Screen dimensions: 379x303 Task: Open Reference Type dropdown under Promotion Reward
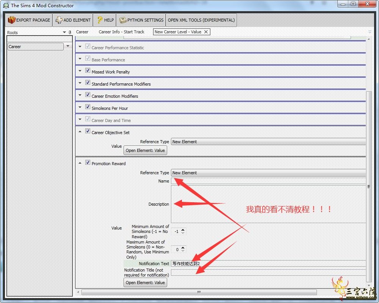pyautogui.click(x=268, y=173)
